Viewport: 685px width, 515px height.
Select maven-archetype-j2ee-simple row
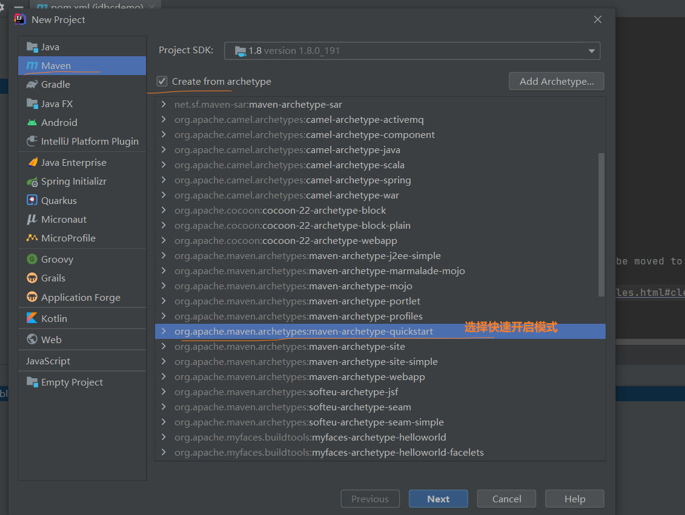pos(380,256)
